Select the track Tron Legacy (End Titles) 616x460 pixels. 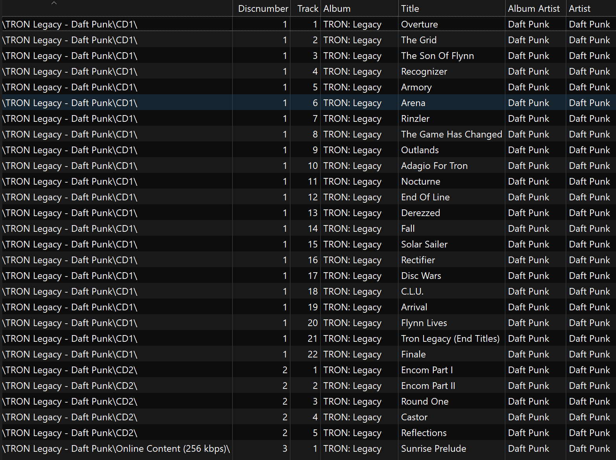click(x=450, y=339)
